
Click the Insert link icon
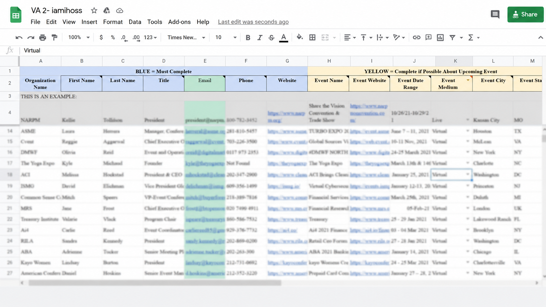click(x=416, y=38)
